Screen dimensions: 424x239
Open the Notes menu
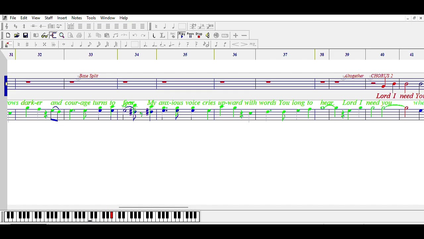[x=77, y=18]
